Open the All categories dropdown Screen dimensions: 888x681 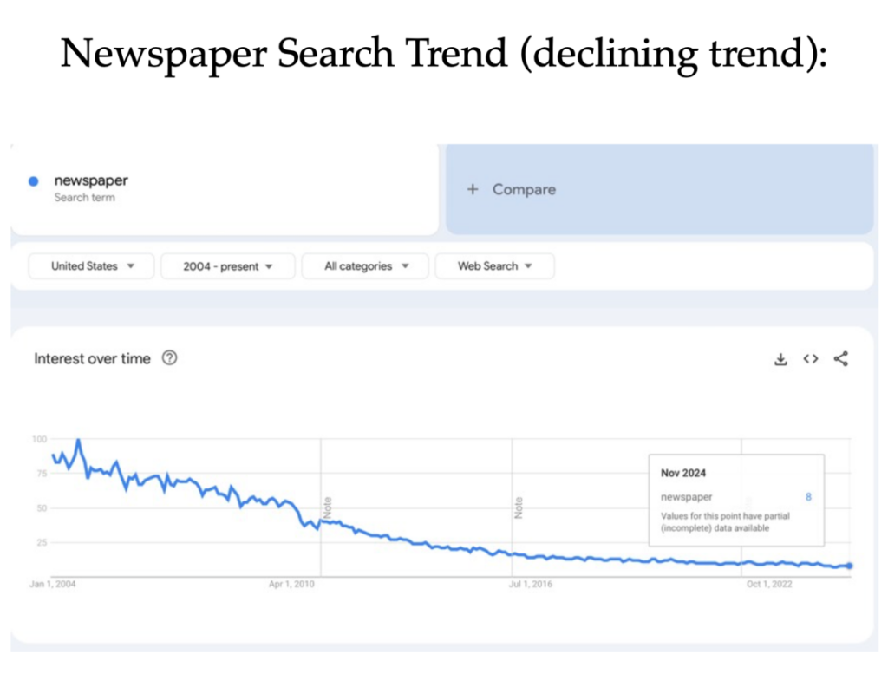(x=365, y=266)
